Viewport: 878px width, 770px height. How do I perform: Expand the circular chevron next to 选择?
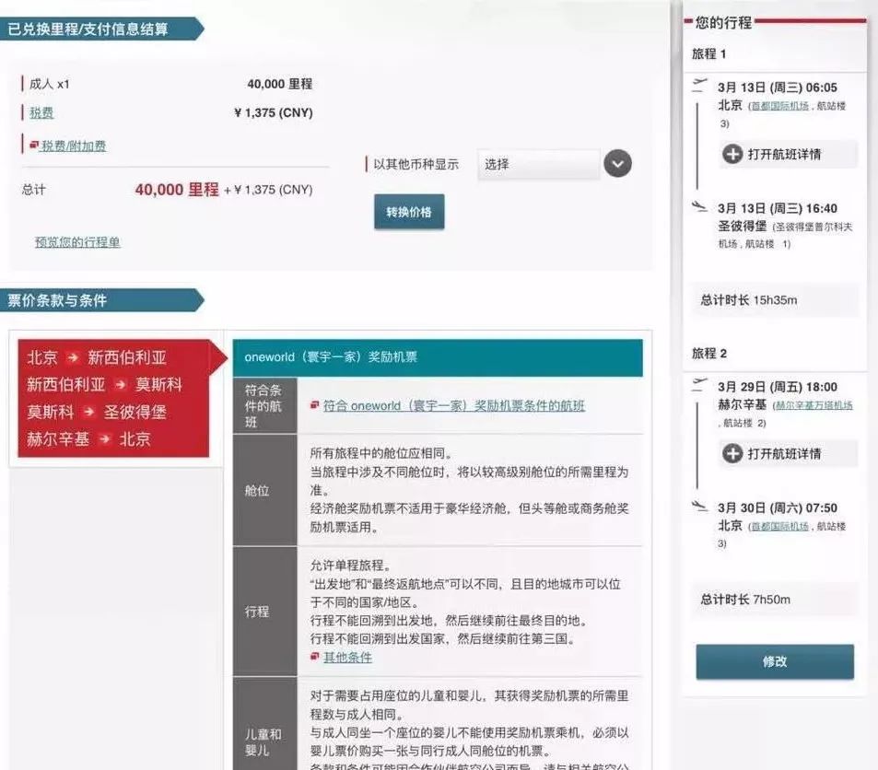[x=617, y=164]
